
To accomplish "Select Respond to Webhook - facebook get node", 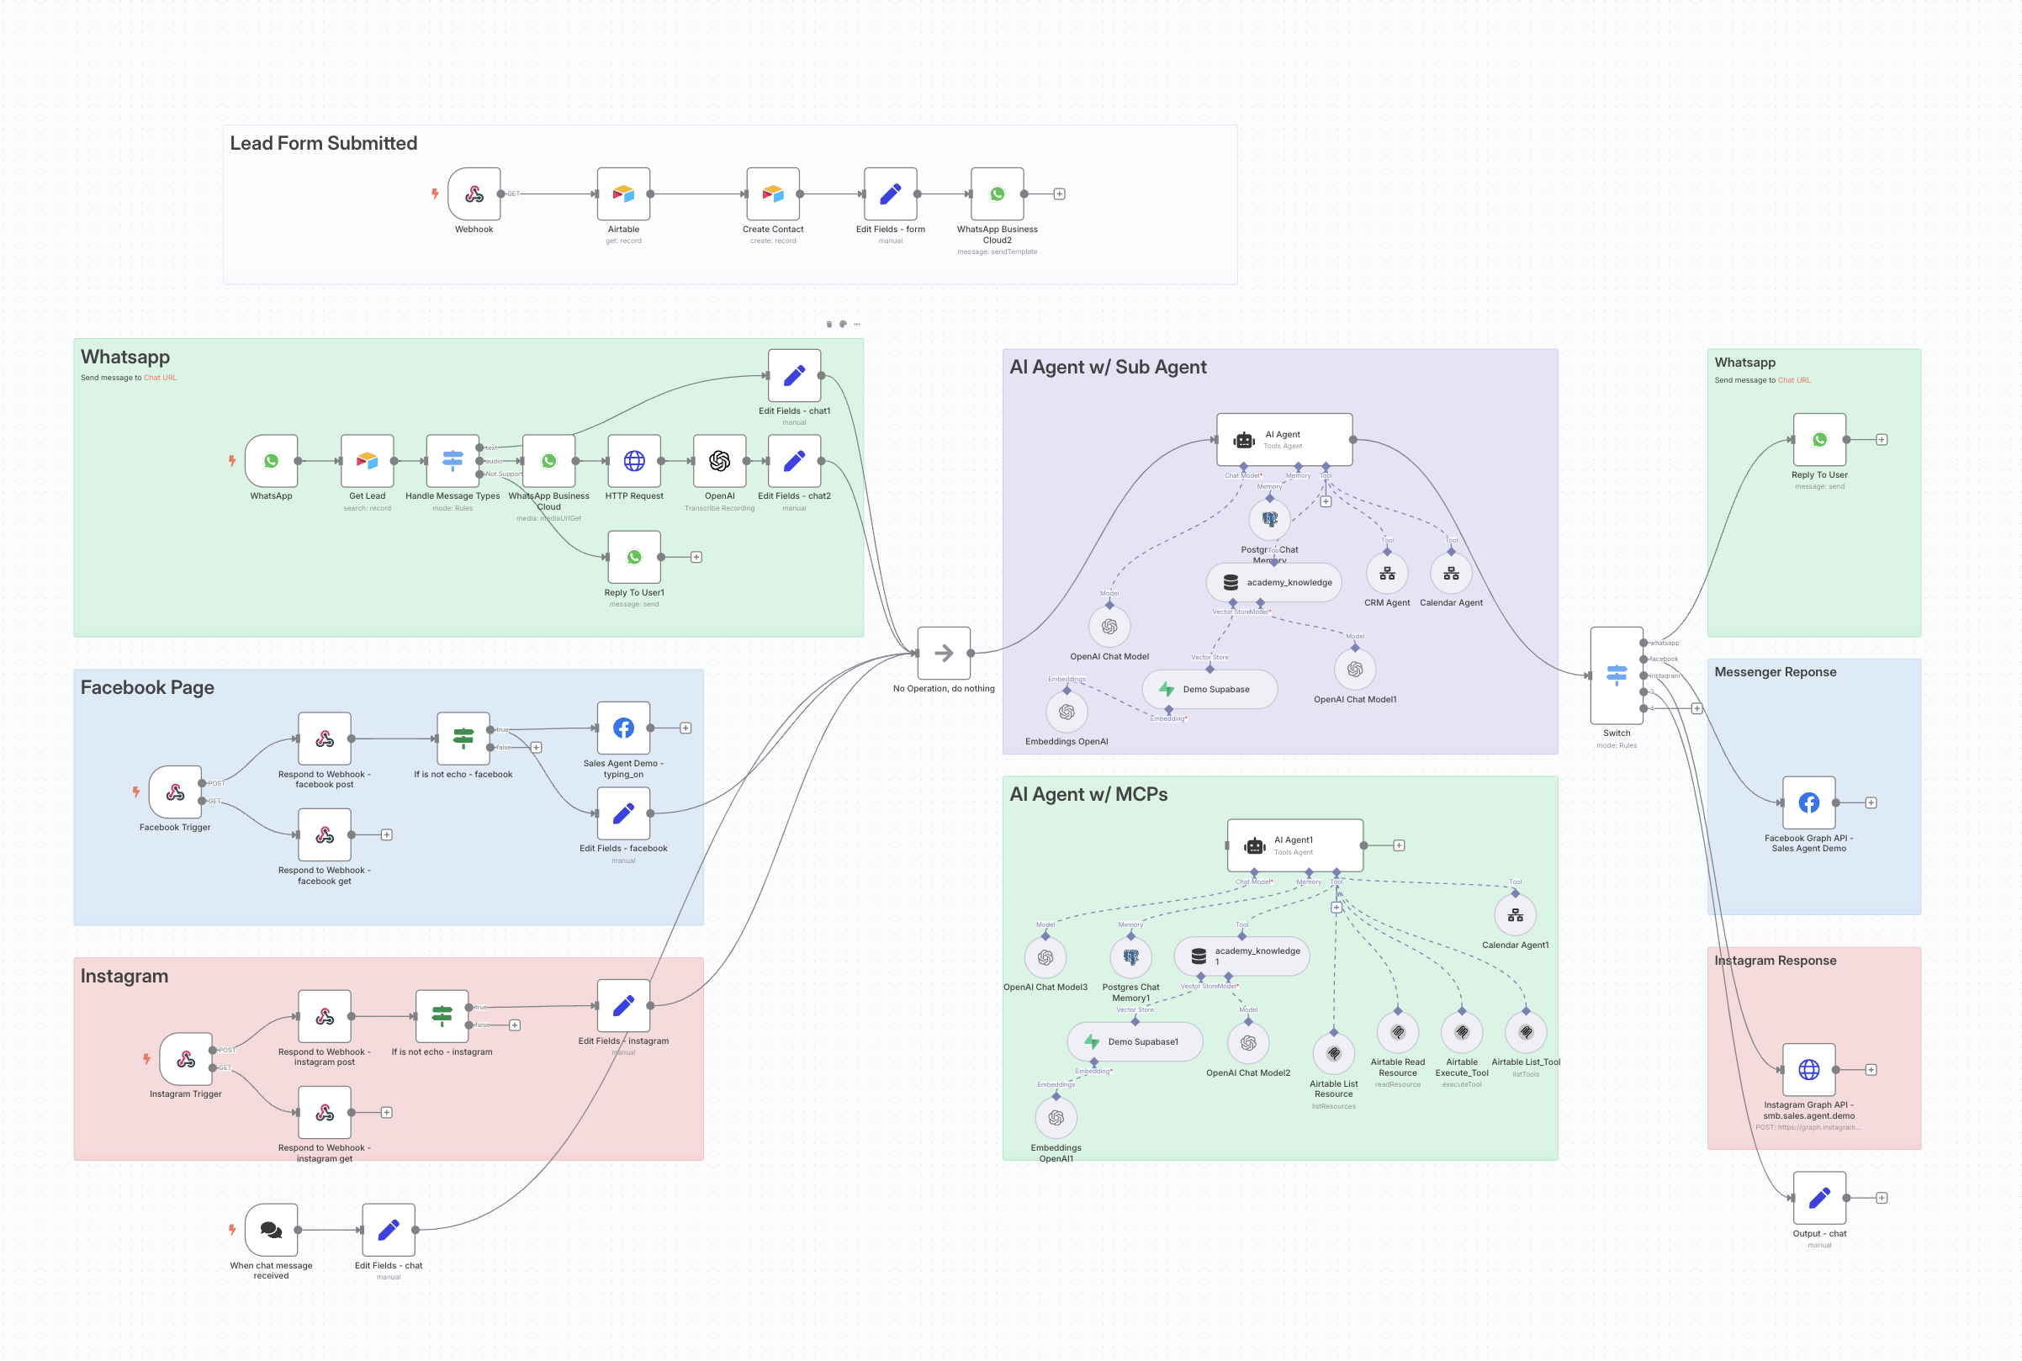I will coord(325,835).
